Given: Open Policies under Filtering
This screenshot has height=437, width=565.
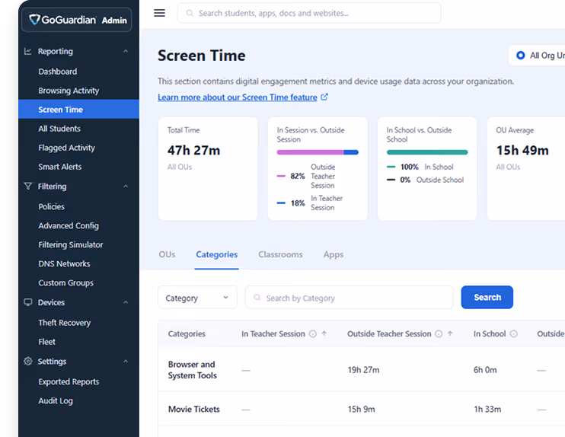Looking at the screenshot, I should point(52,206).
